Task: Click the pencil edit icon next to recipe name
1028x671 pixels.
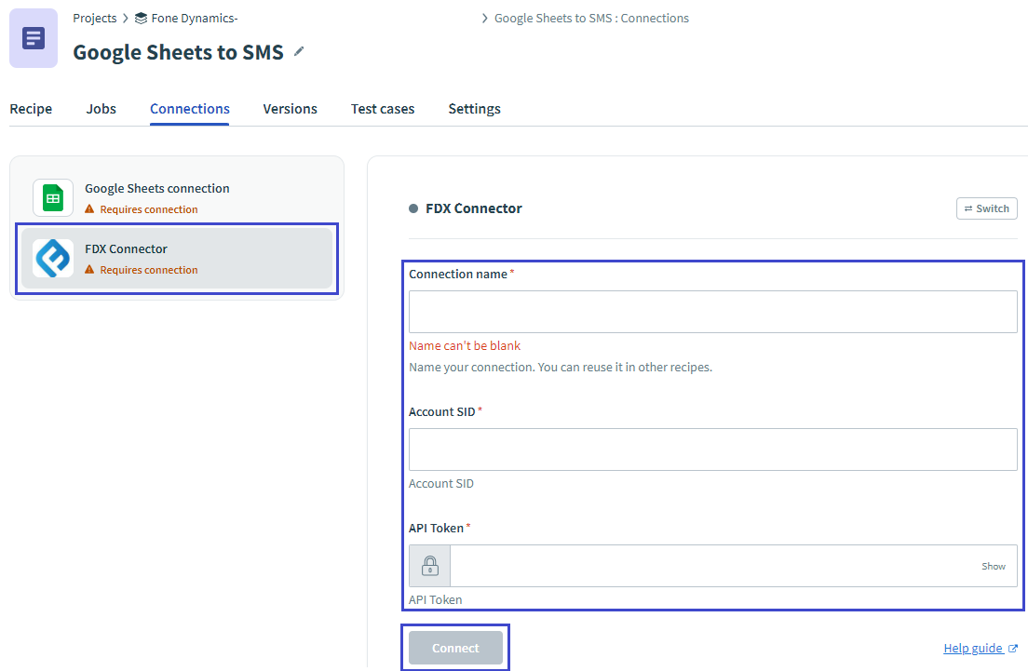Action: coord(299,51)
